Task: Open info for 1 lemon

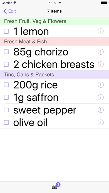Action: pyautogui.click(x=101, y=31)
